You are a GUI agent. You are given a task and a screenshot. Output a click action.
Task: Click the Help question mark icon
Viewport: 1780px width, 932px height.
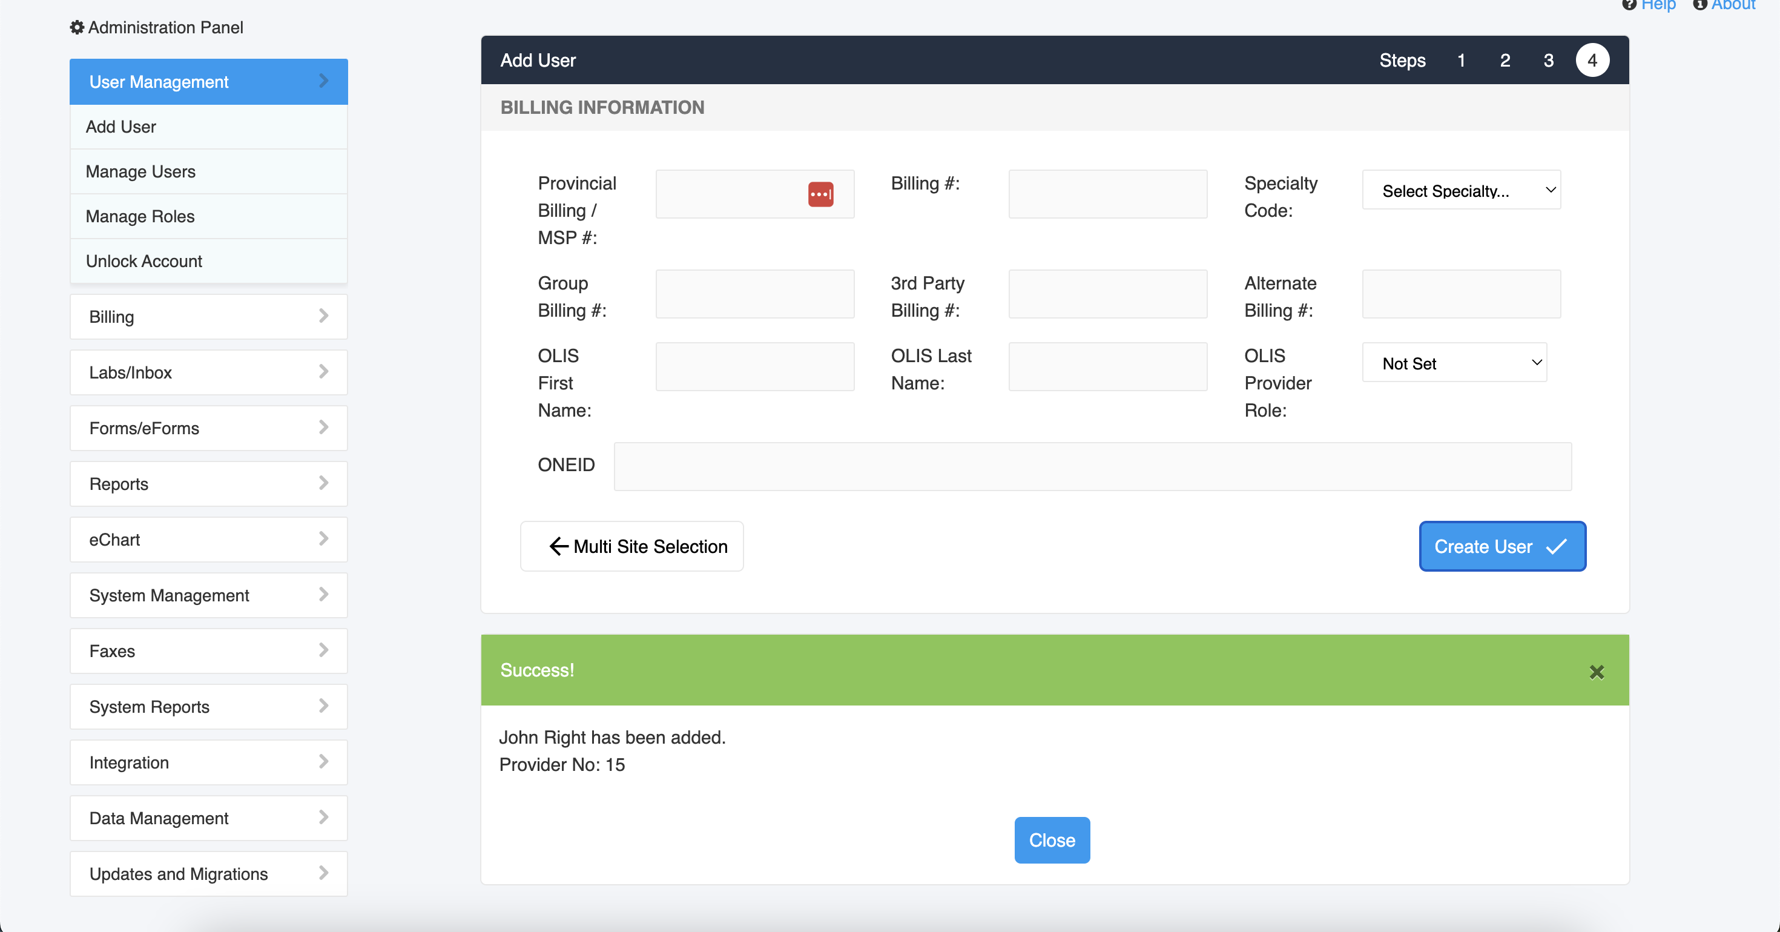[1629, 4]
